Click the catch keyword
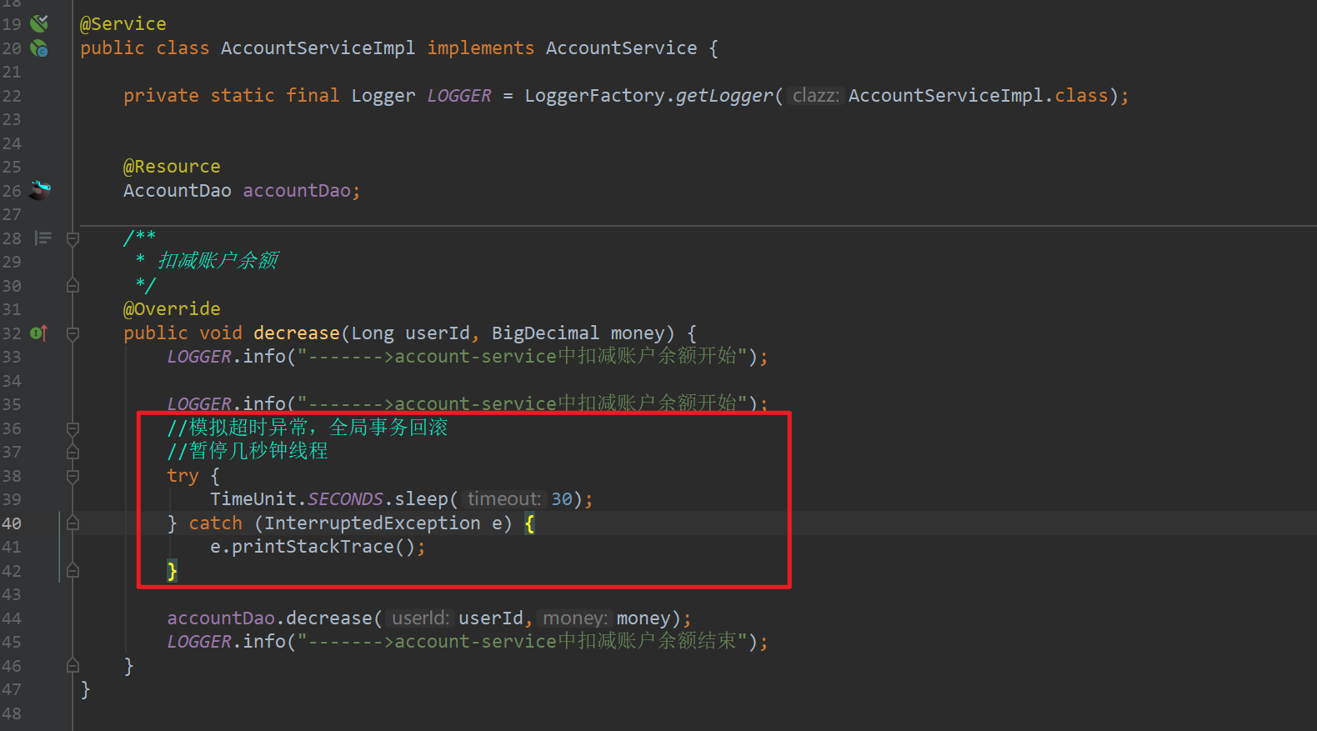 click(215, 523)
